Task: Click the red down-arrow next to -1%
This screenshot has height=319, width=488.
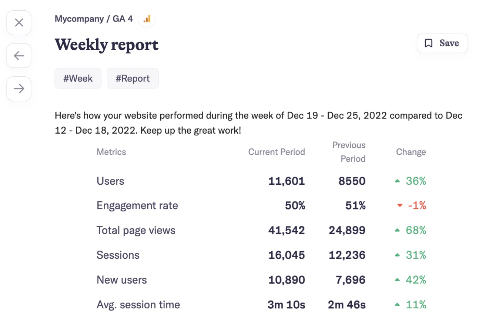Action: pos(400,206)
